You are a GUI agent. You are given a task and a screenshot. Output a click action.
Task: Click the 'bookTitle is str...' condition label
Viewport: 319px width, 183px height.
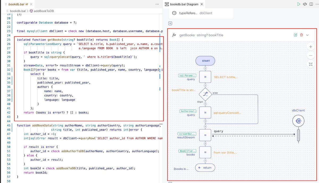tap(184, 90)
